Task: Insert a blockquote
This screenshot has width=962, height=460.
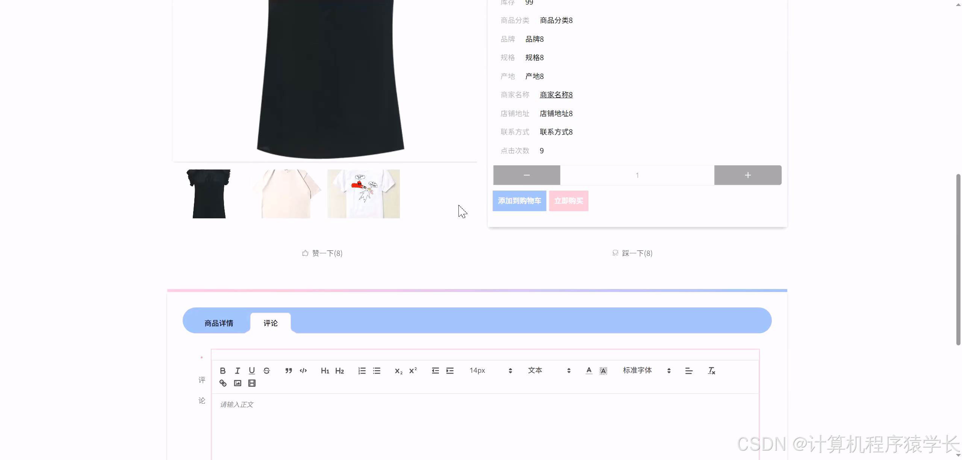Action: [x=289, y=371]
